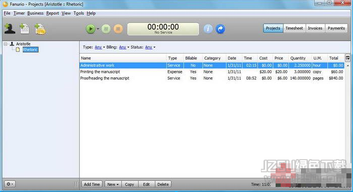Sort by the Time column header
This screenshot has height=192, width=353.
(250, 58)
